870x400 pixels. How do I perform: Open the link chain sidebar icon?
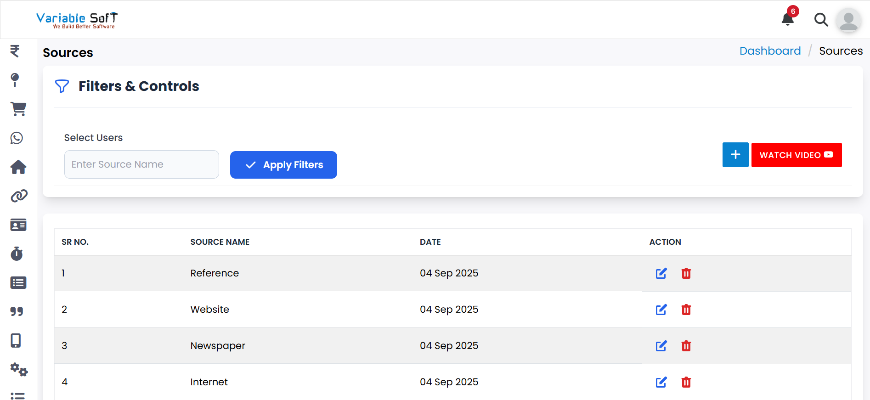tap(19, 196)
